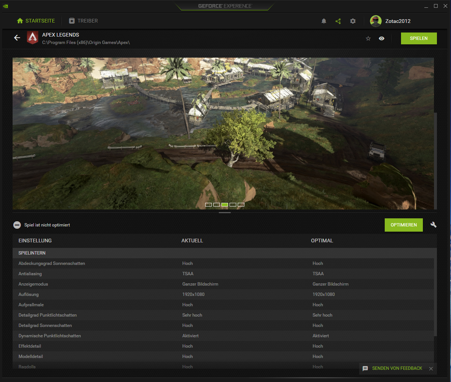
Task: Click current Aktiviert value
Action: tap(190, 336)
